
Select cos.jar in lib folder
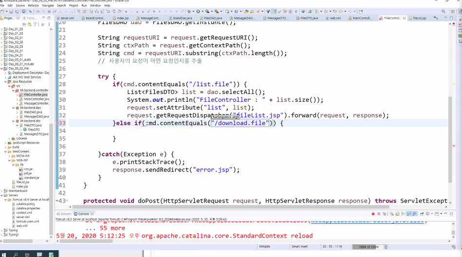click(28, 169)
